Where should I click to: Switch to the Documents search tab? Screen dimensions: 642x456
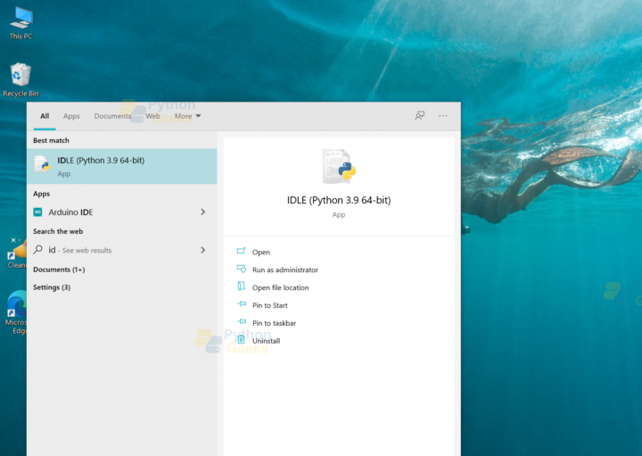(112, 116)
